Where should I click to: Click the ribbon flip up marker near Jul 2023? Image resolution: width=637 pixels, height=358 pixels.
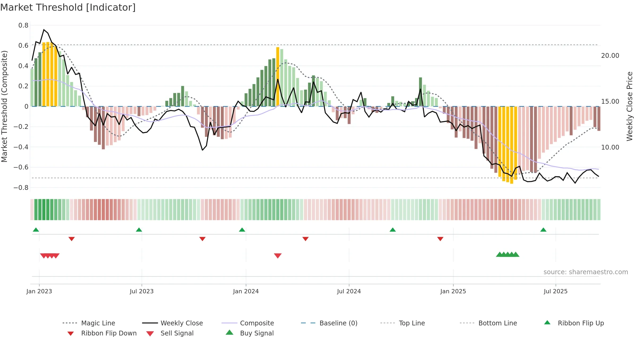coord(139,230)
